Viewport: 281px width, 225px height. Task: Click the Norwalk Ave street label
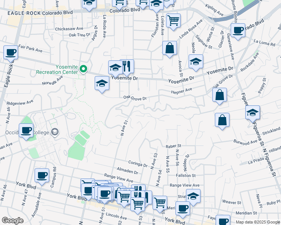(x=53, y=81)
